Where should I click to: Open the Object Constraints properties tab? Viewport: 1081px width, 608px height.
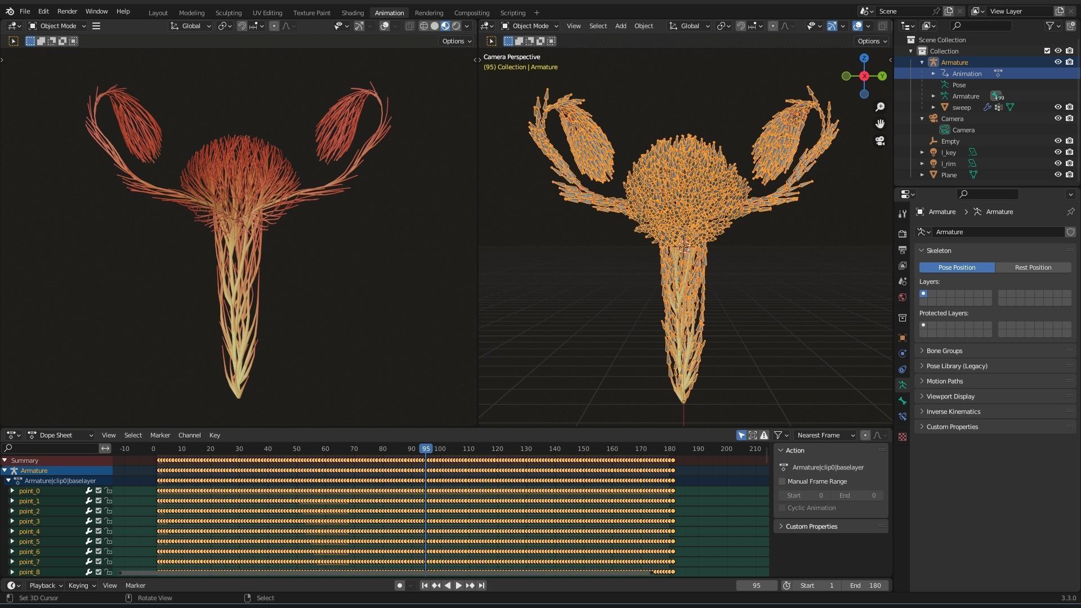coord(903,369)
